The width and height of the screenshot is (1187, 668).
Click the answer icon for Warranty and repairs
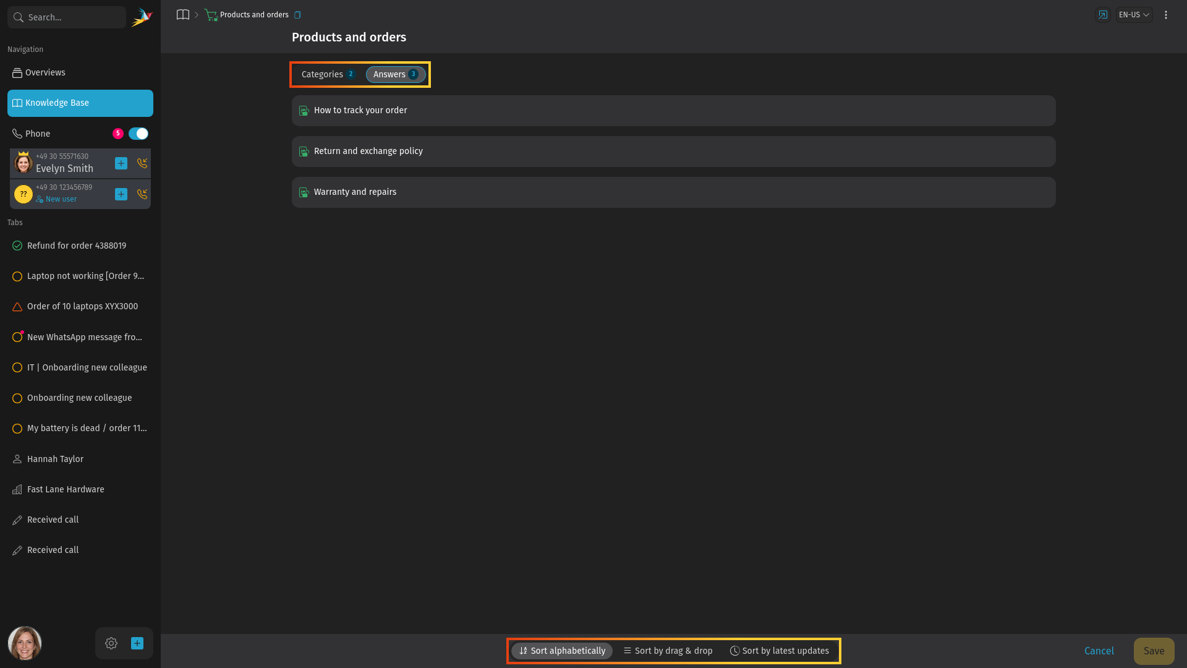pos(304,192)
